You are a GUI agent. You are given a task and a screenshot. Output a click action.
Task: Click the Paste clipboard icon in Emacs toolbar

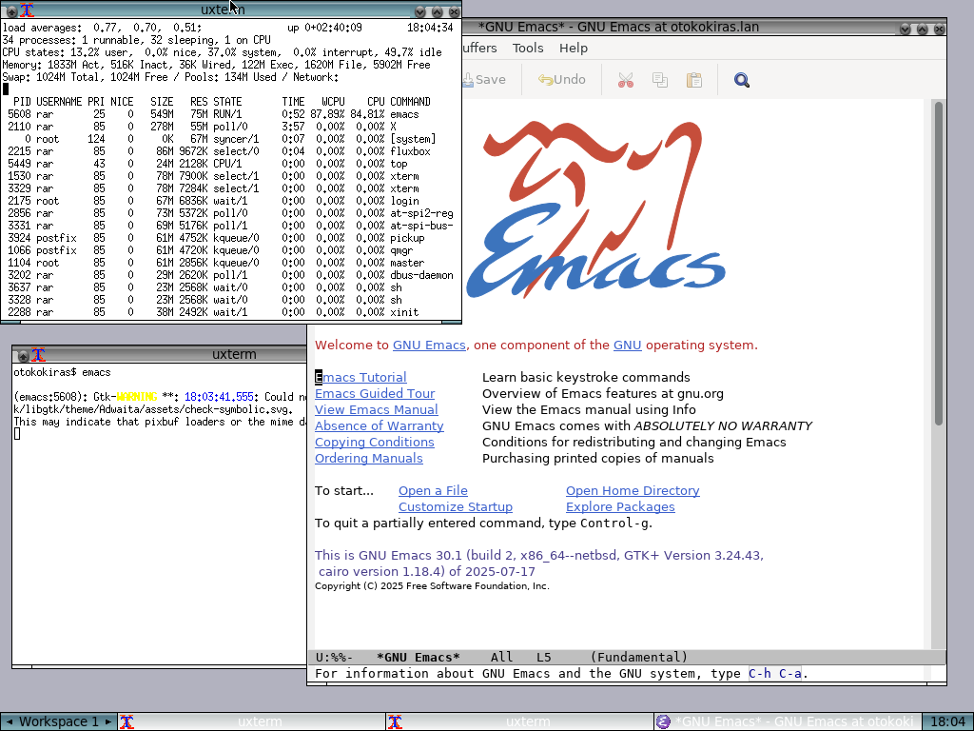(693, 80)
